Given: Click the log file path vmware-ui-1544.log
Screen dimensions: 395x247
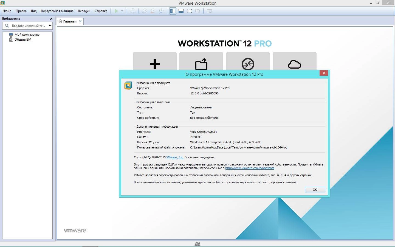Looking at the screenshot, I should [x=239, y=147].
